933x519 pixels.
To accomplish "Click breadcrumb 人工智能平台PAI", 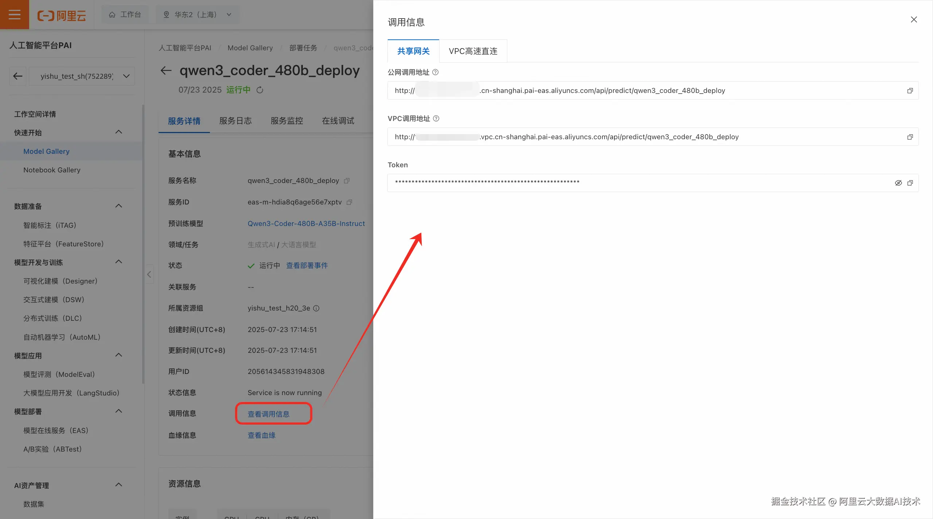I will 185,48.
